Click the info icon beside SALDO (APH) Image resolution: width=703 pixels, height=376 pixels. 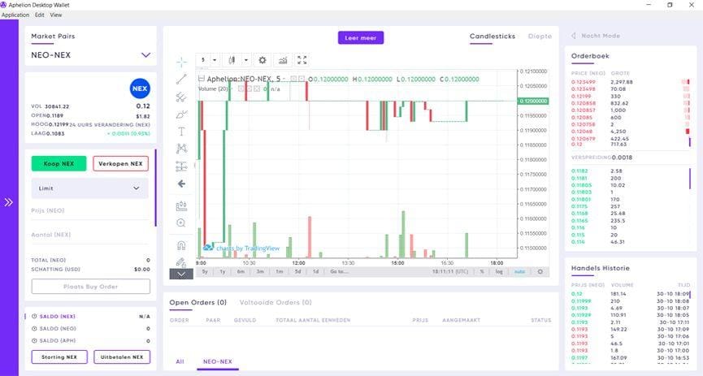pos(34,340)
